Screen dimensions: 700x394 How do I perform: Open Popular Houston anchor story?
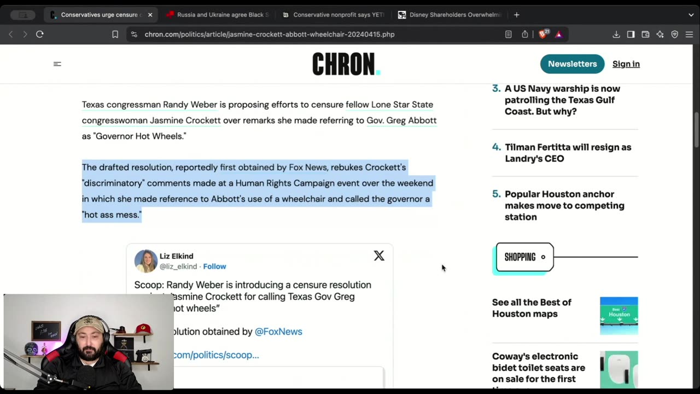(x=564, y=206)
